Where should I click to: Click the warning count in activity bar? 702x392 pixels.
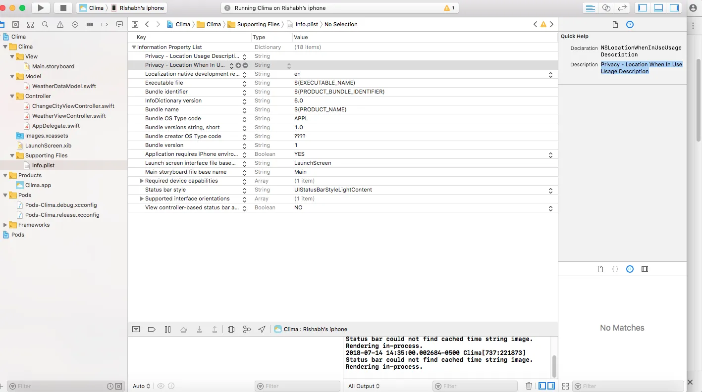click(449, 8)
